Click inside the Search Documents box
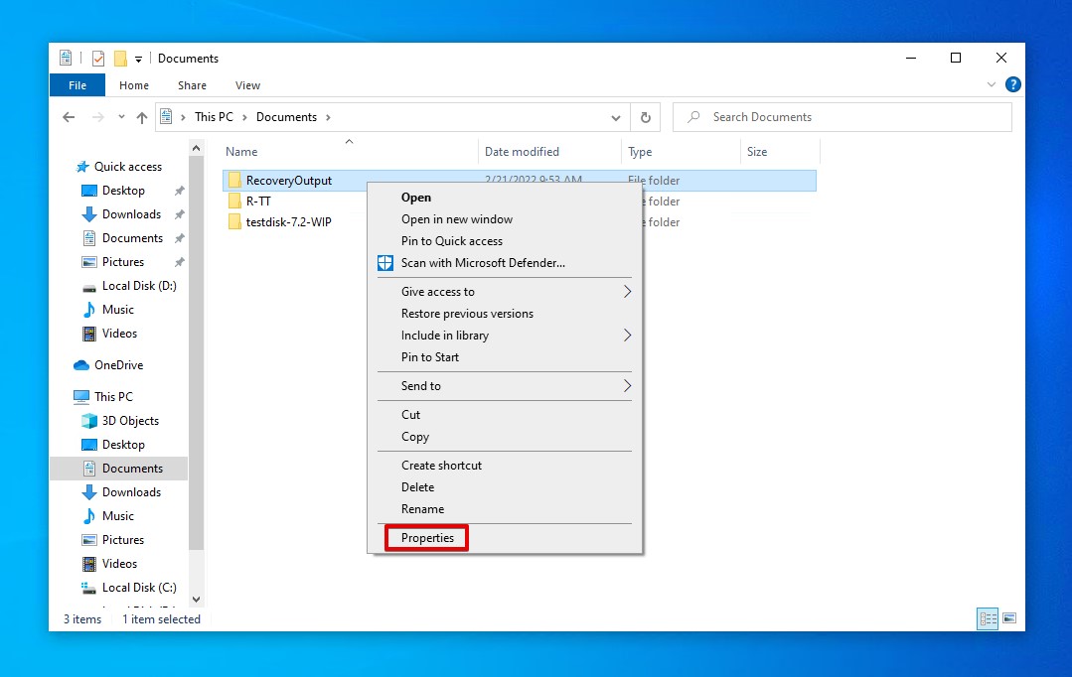1072x677 pixels. coord(795,116)
